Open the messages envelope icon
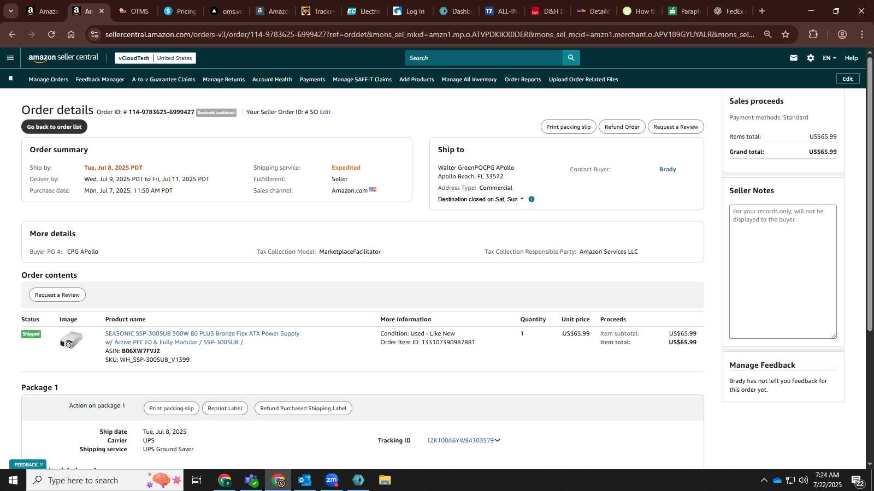The image size is (874, 491). 793,58
